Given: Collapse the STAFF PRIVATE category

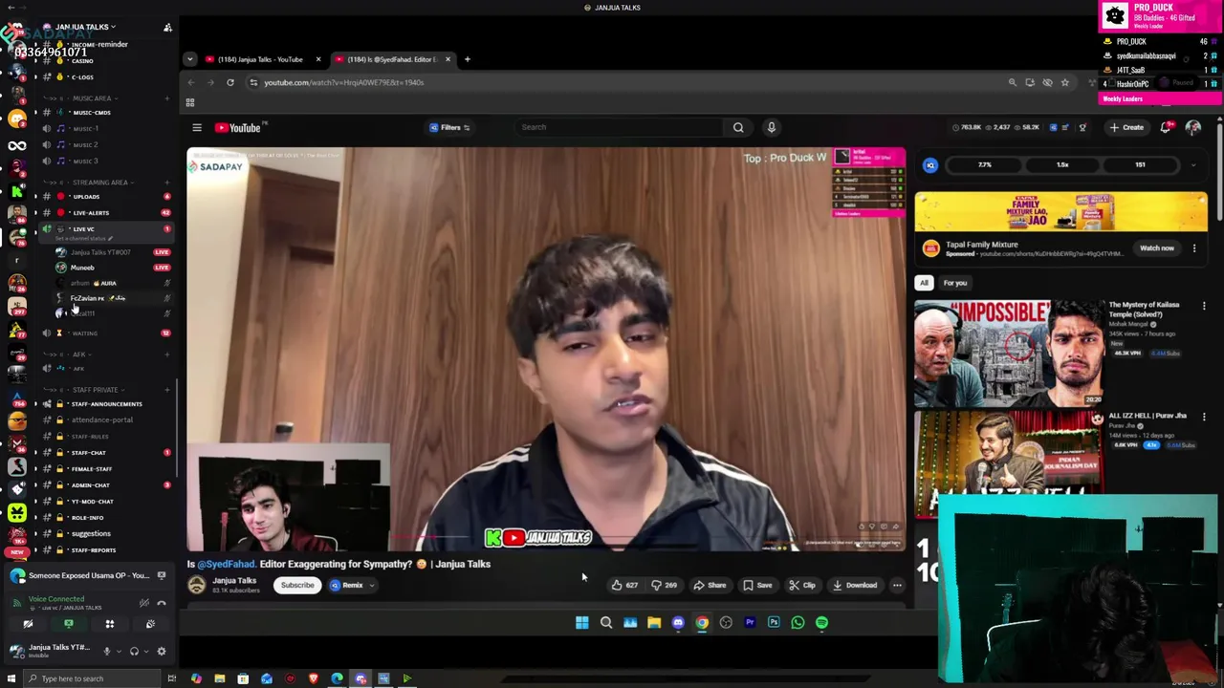Looking at the screenshot, I should click(x=95, y=390).
